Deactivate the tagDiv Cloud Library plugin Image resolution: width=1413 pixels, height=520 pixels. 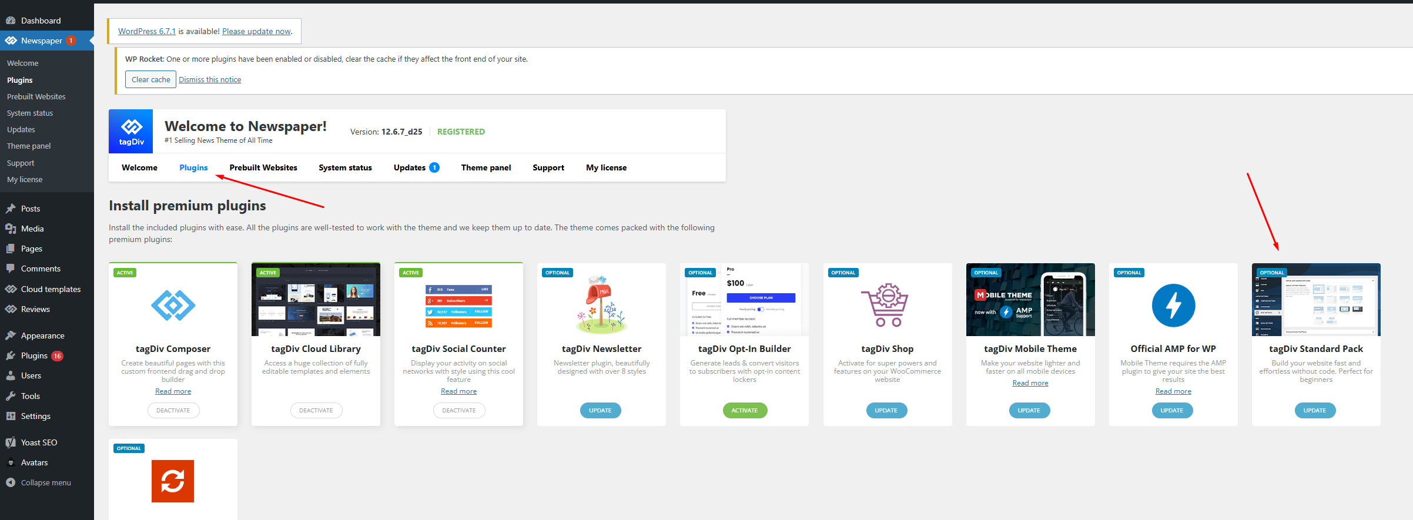tap(316, 410)
